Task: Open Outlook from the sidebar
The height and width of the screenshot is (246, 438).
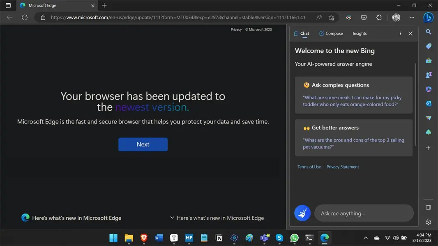Action: 428,104
